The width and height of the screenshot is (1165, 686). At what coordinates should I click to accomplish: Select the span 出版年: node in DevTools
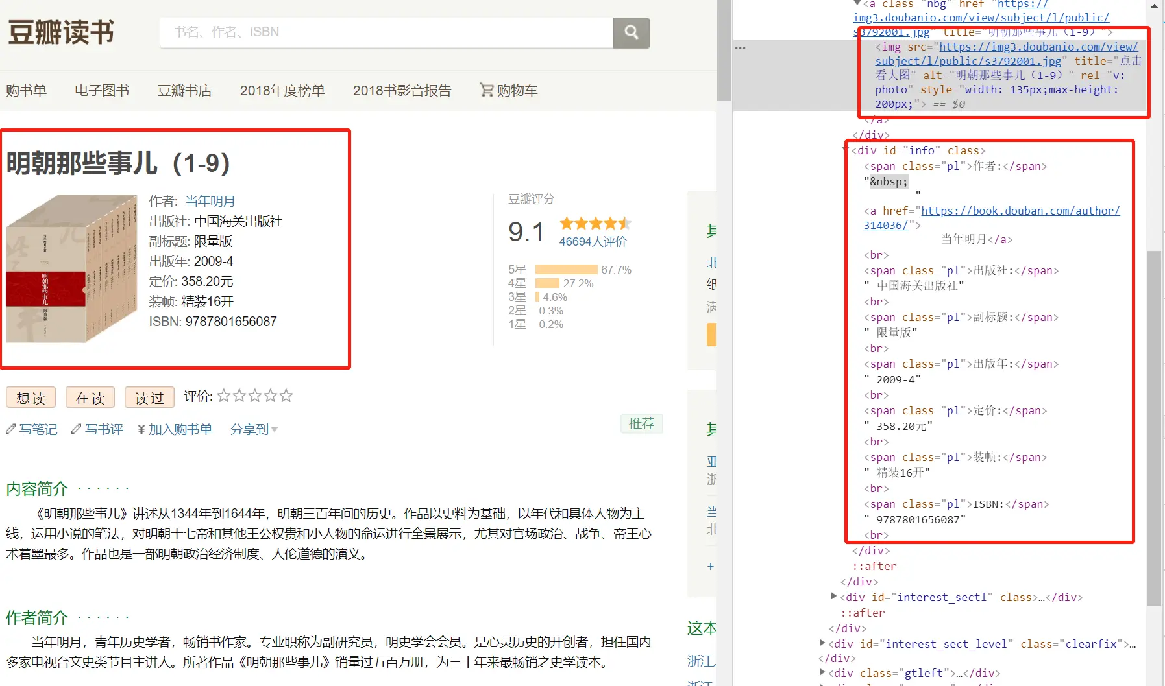[961, 364]
